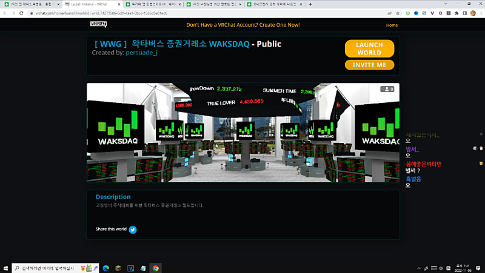485x273 pixels.
Task: Share this world via the Twitter icon
Action: click(x=133, y=229)
